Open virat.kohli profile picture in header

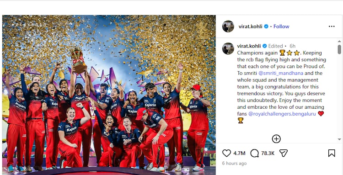tap(228, 27)
